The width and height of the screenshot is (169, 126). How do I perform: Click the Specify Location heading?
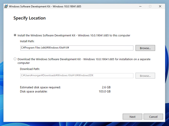[x=30, y=18]
